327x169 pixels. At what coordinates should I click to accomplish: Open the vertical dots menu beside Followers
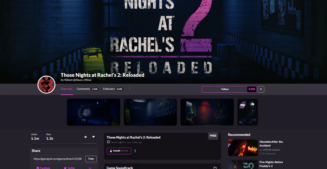129,89
